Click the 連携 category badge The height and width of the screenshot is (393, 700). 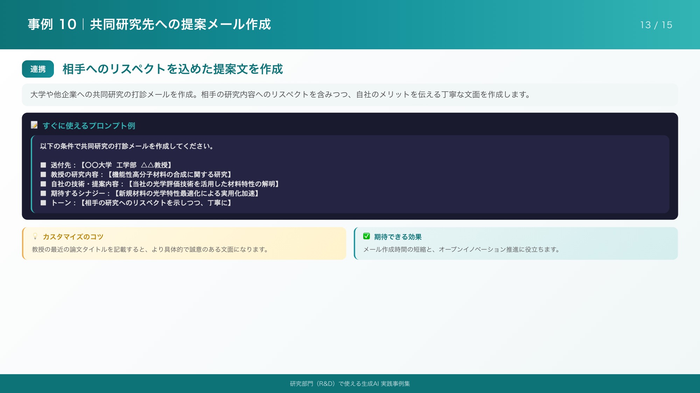point(38,69)
